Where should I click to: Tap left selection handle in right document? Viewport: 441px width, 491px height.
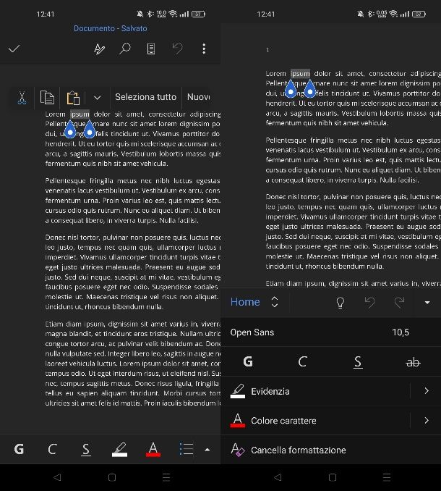pyautogui.click(x=291, y=88)
